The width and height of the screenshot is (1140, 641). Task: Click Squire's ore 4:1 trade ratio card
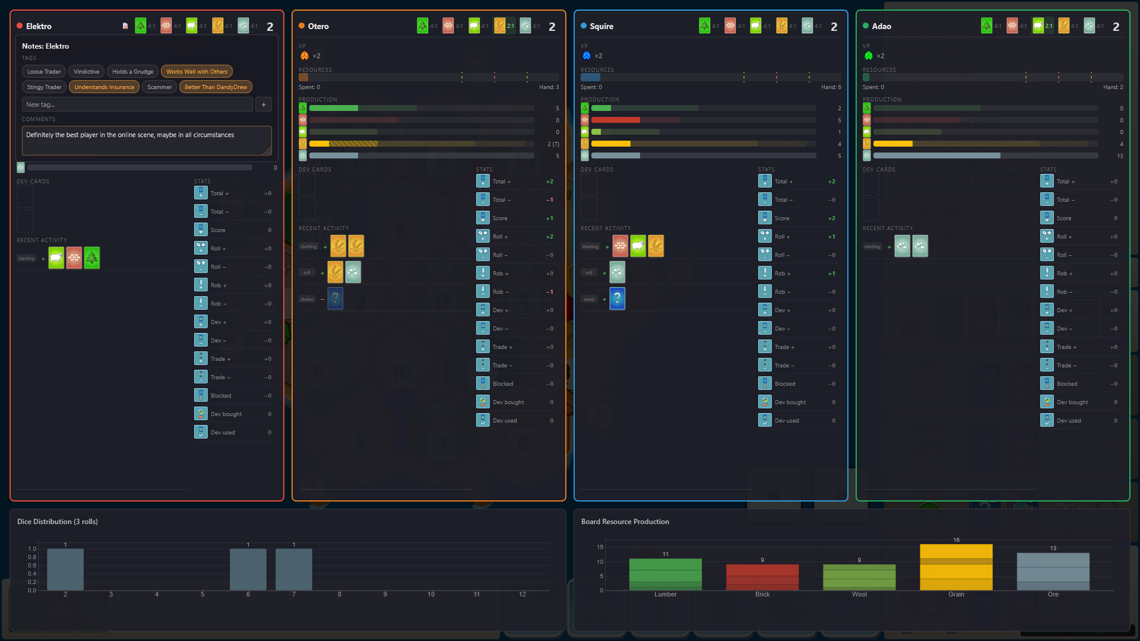807,26
